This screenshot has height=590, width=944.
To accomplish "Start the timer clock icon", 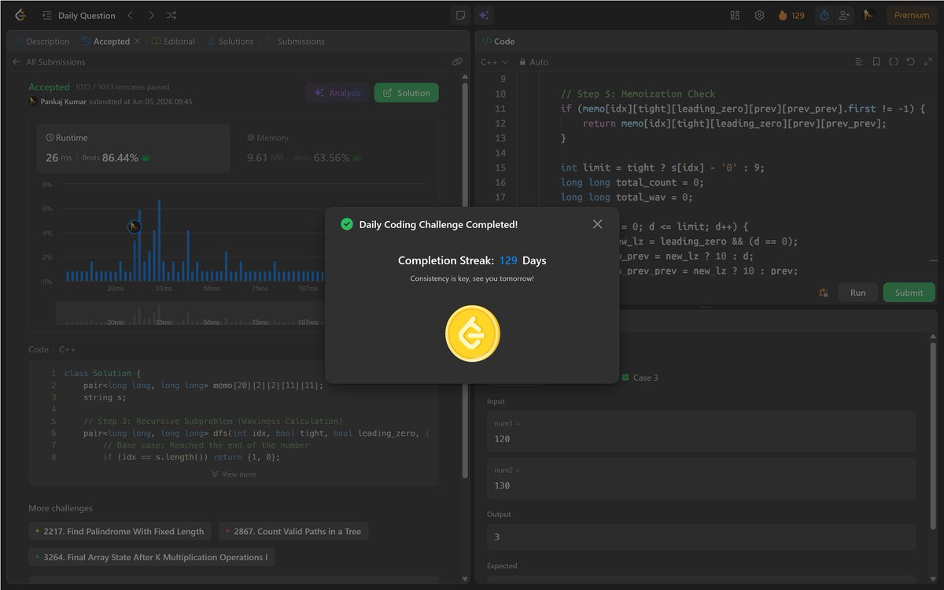I will click(x=824, y=15).
